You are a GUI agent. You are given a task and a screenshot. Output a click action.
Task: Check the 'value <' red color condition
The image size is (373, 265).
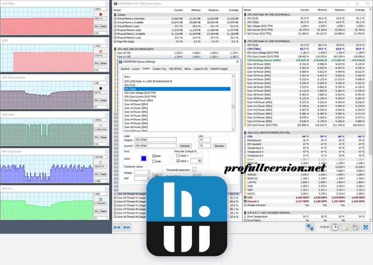pos(178,156)
